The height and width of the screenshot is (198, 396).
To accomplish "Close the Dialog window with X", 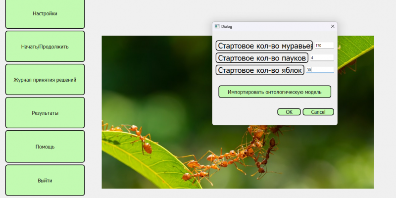I will pos(332,26).
